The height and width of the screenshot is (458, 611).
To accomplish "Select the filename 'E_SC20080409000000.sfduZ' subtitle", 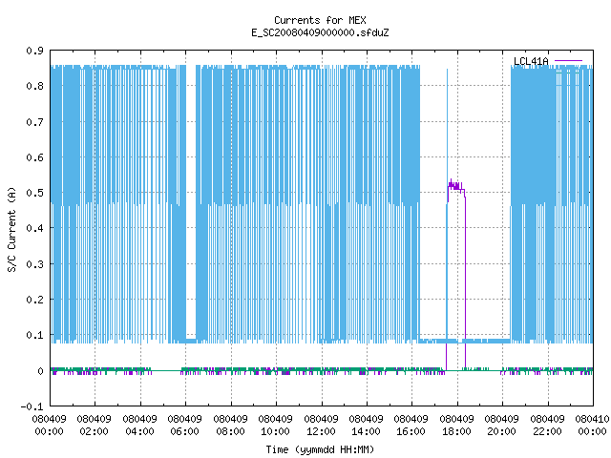I will 320,32.
